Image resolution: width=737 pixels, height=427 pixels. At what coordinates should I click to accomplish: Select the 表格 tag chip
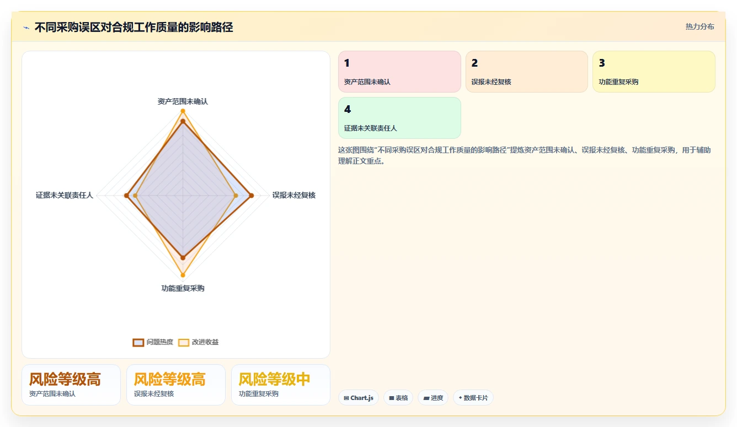point(398,398)
